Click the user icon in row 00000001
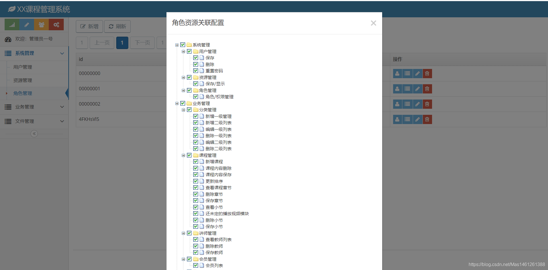The width and height of the screenshot is (548, 270). tap(397, 89)
